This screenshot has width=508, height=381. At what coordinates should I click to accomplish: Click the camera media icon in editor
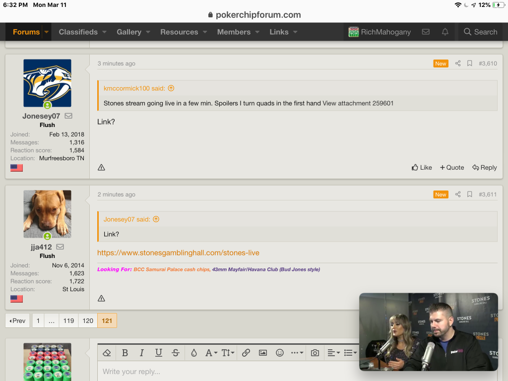click(315, 353)
